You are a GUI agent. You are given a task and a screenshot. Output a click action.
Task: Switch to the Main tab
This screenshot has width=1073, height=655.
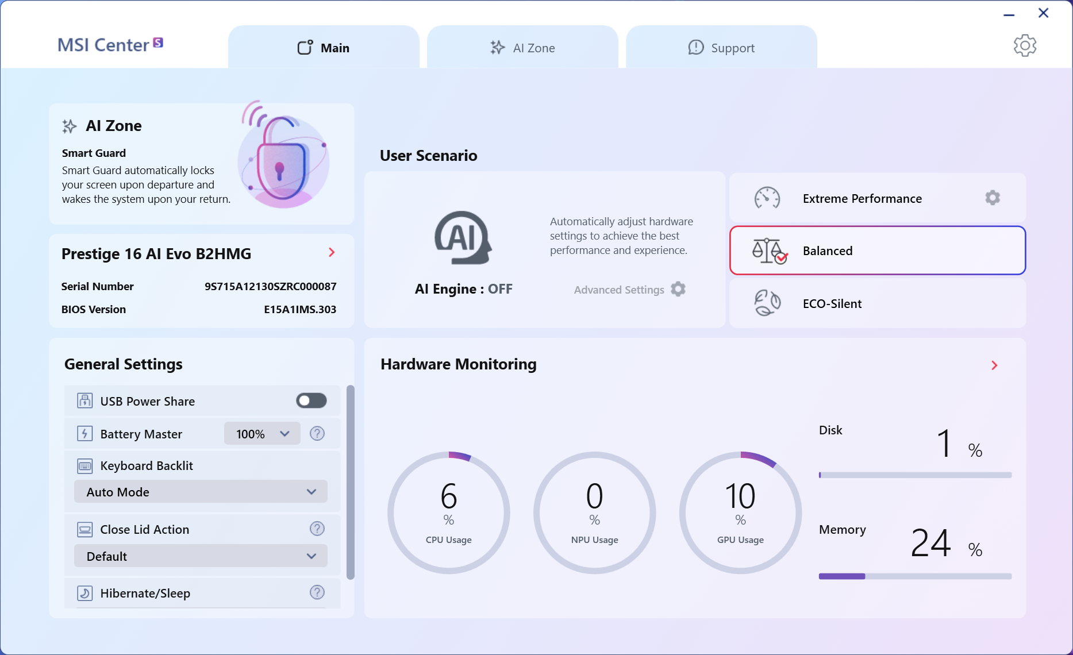coord(324,48)
